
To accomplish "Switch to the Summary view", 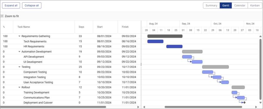I will (211, 6).
